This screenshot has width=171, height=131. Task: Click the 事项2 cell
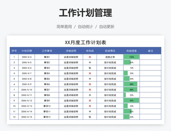coord(47,62)
